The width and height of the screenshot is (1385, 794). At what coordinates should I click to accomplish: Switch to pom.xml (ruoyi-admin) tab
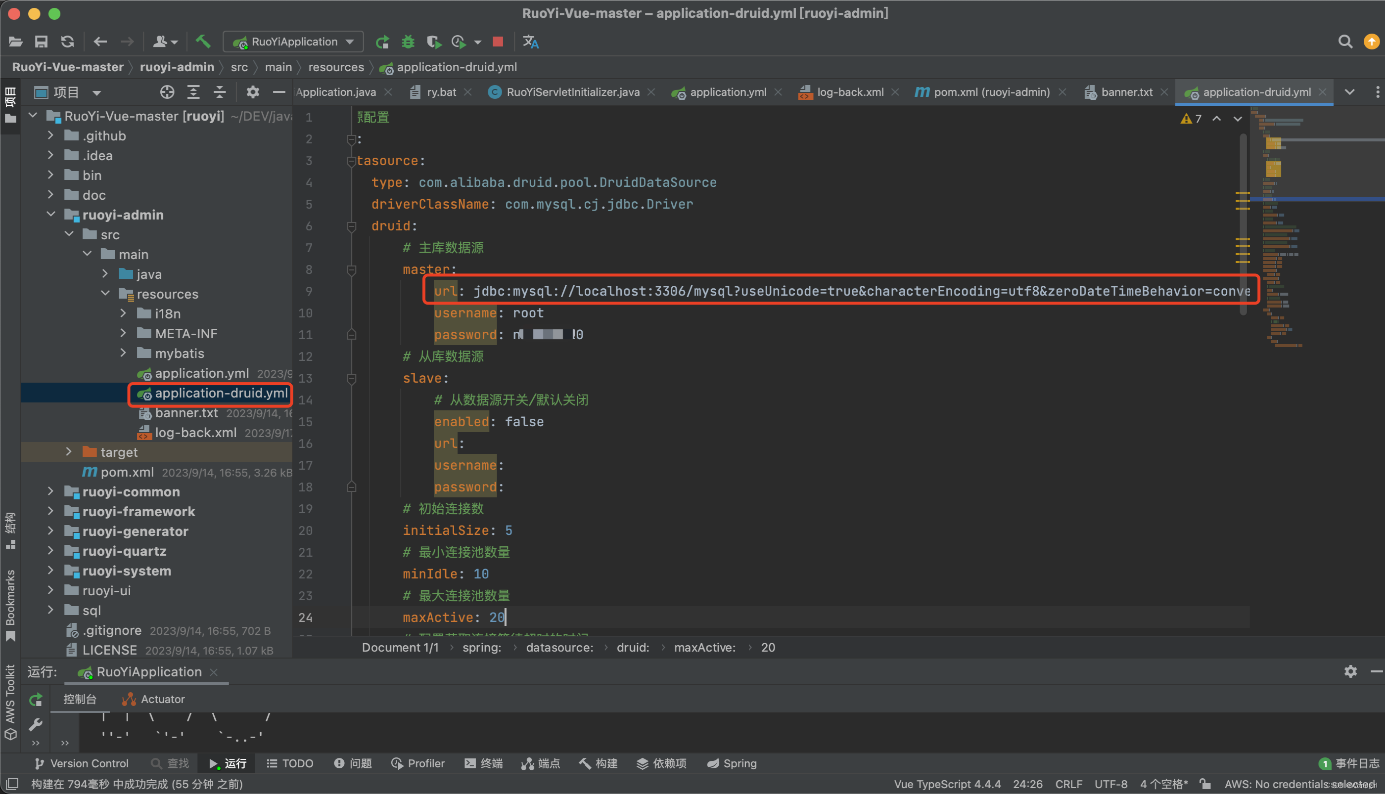(991, 92)
